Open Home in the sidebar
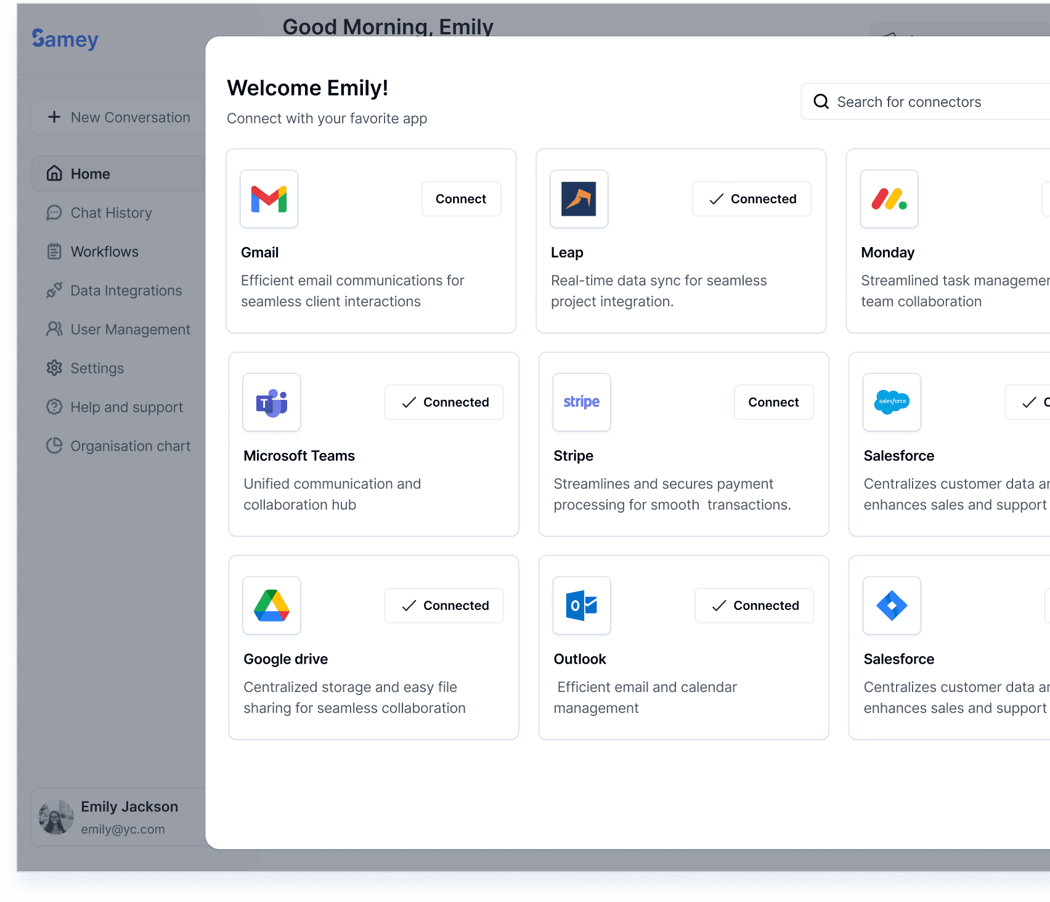The image size is (1050, 902). pos(118,174)
